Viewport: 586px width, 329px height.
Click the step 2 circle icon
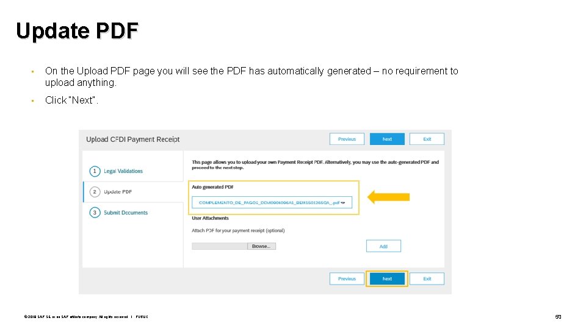click(x=95, y=192)
